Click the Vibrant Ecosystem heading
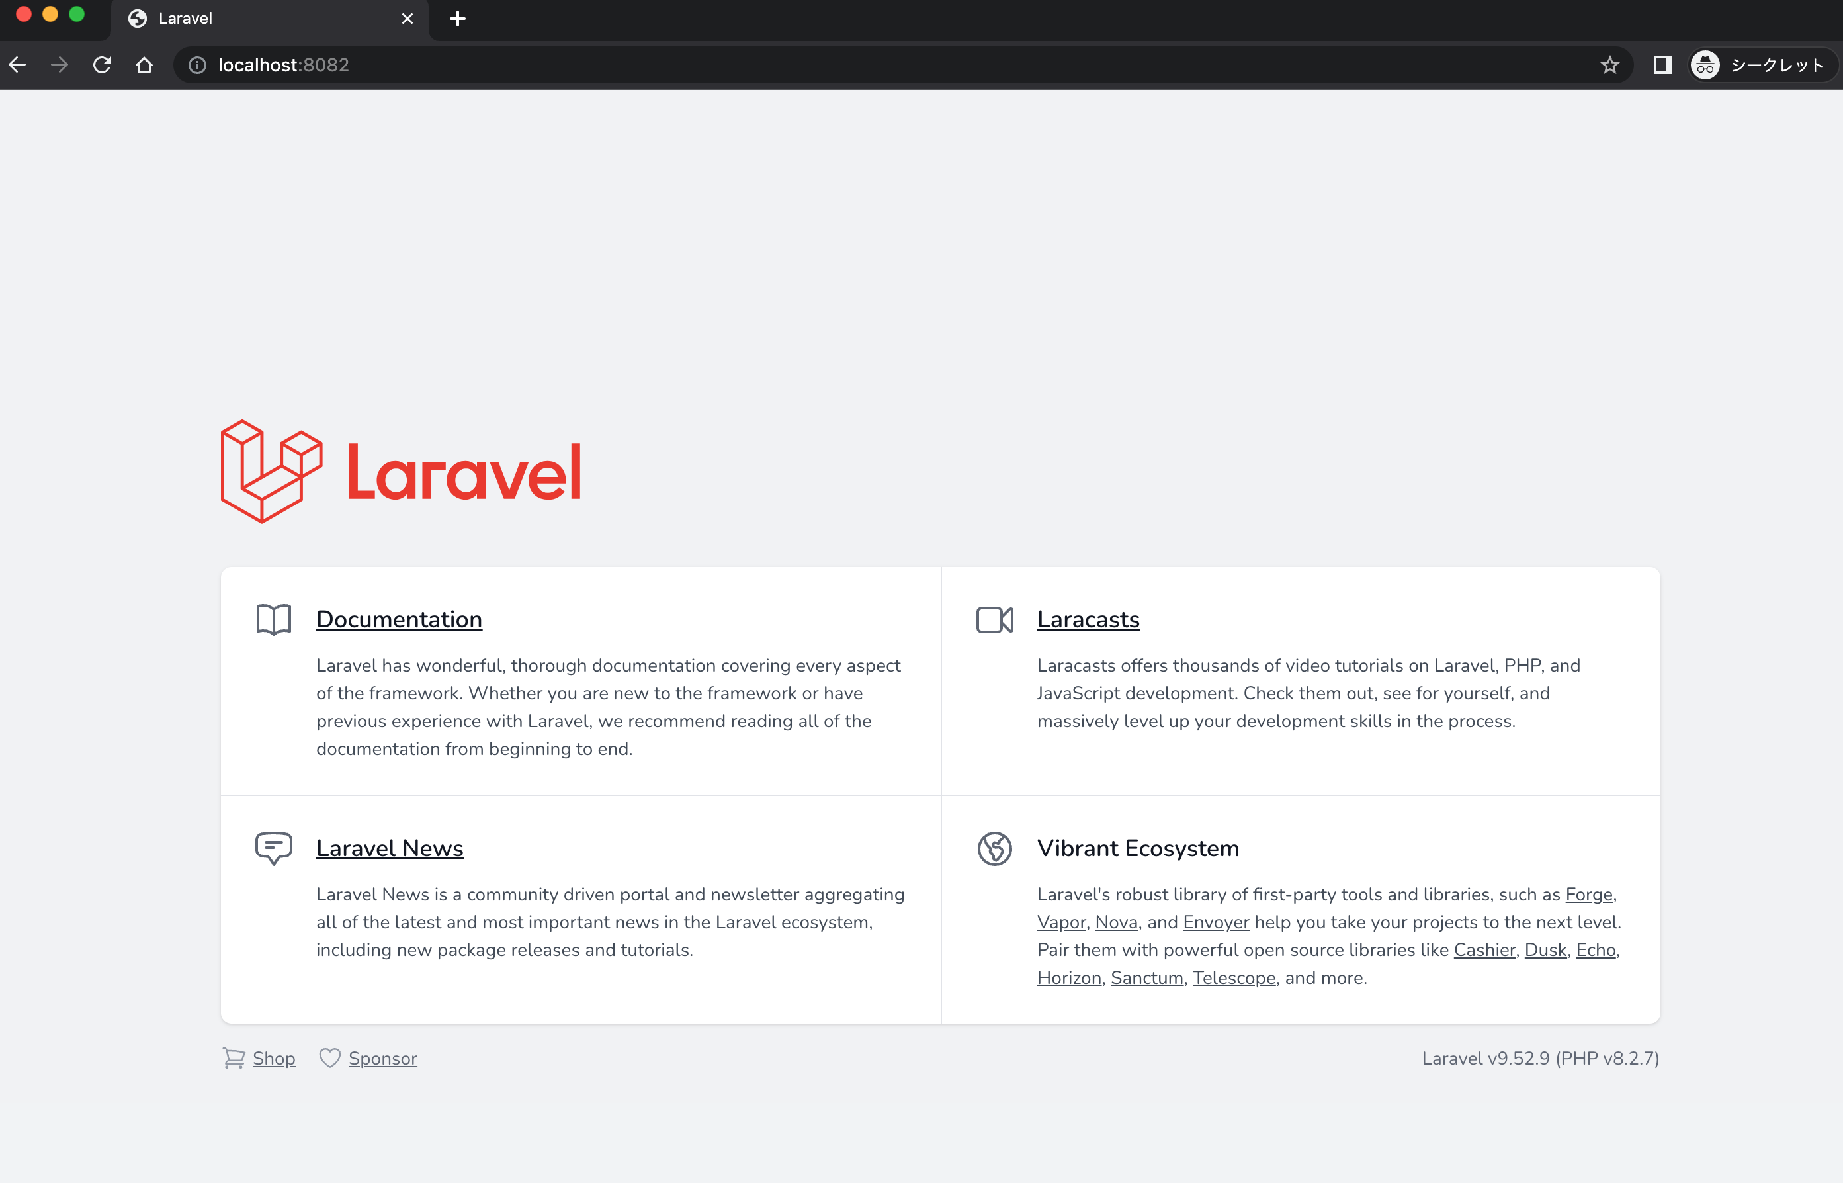 pos(1138,848)
